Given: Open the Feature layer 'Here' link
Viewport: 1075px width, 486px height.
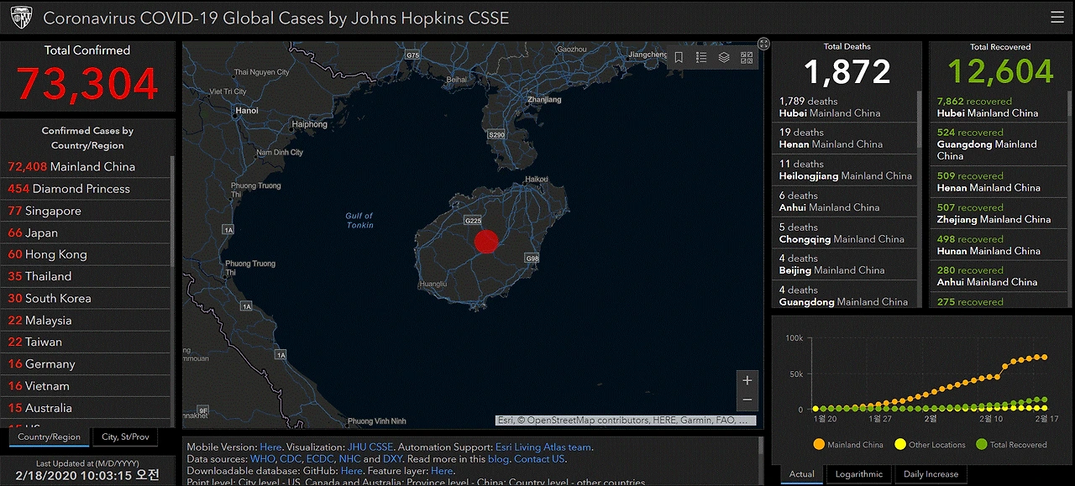Looking at the screenshot, I should [442, 471].
